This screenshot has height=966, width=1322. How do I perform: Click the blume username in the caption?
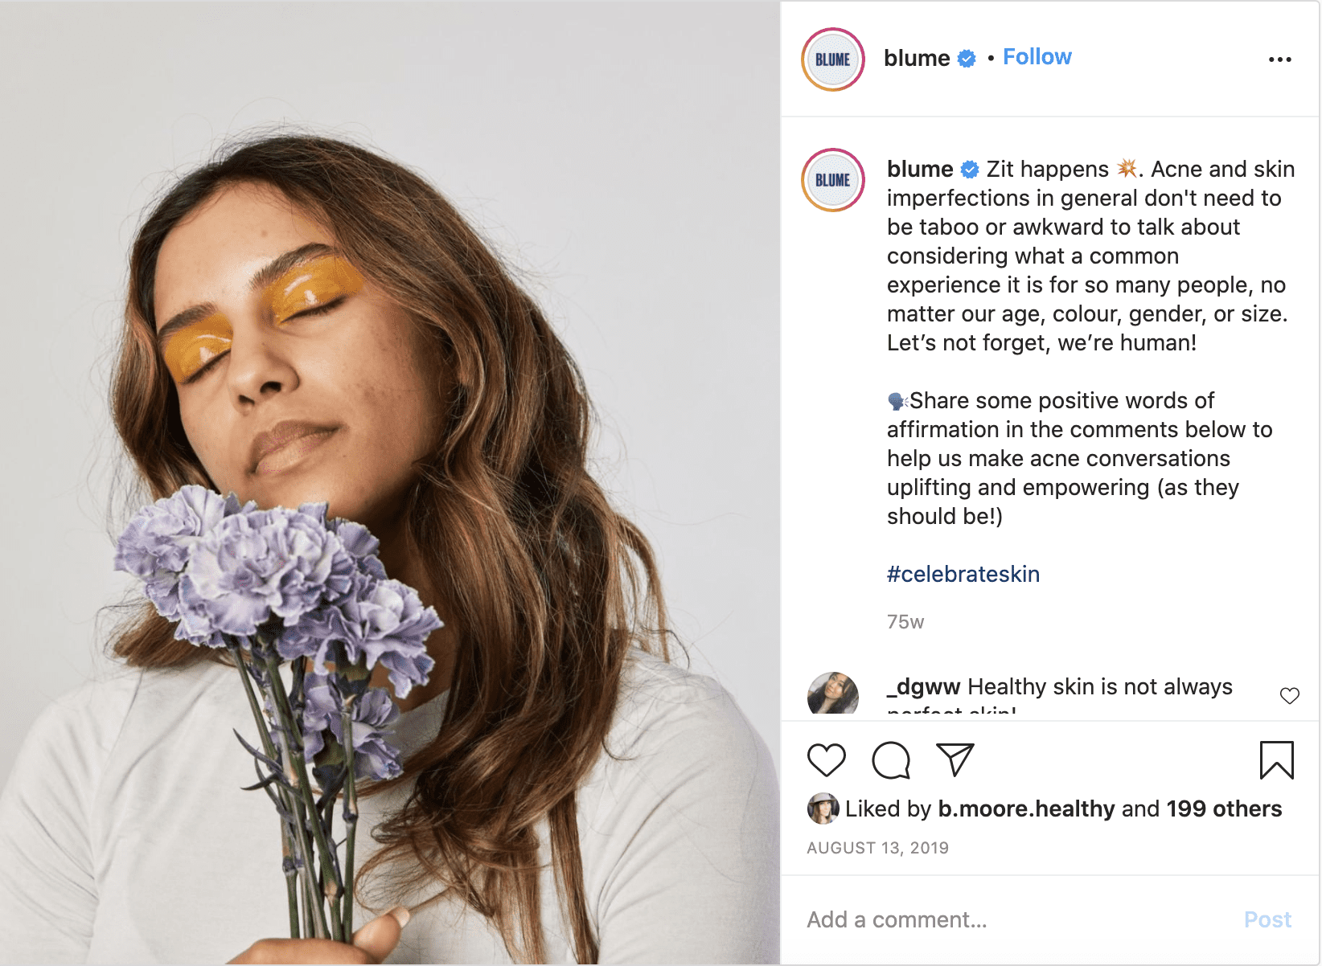(x=920, y=169)
